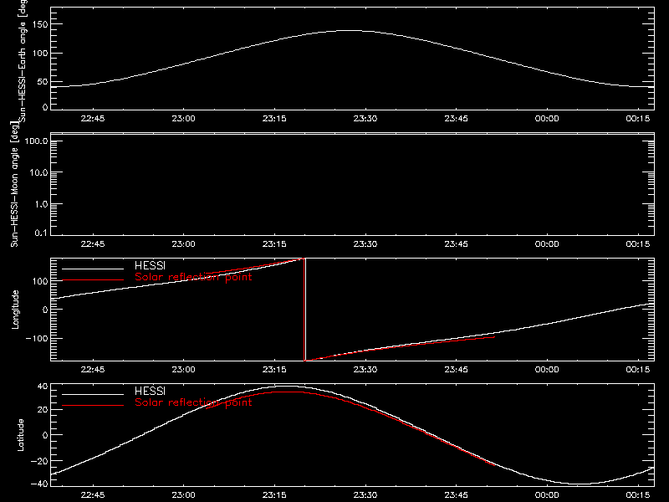Select 22:45 time label under Moon angle plot

(93, 244)
